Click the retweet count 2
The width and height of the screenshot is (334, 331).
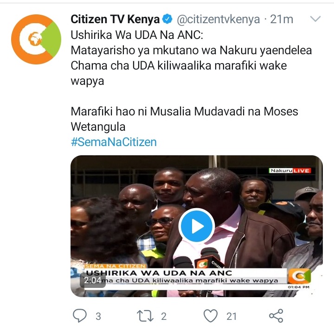click(164, 316)
